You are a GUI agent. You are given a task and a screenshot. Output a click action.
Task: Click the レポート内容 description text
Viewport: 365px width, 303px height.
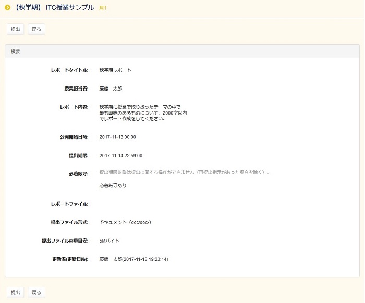pyautogui.click(x=143, y=112)
